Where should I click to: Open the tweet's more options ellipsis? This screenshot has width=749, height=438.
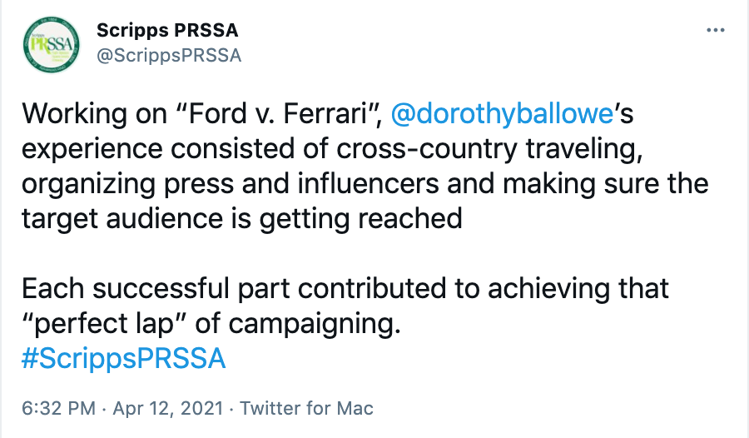(715, 31)
